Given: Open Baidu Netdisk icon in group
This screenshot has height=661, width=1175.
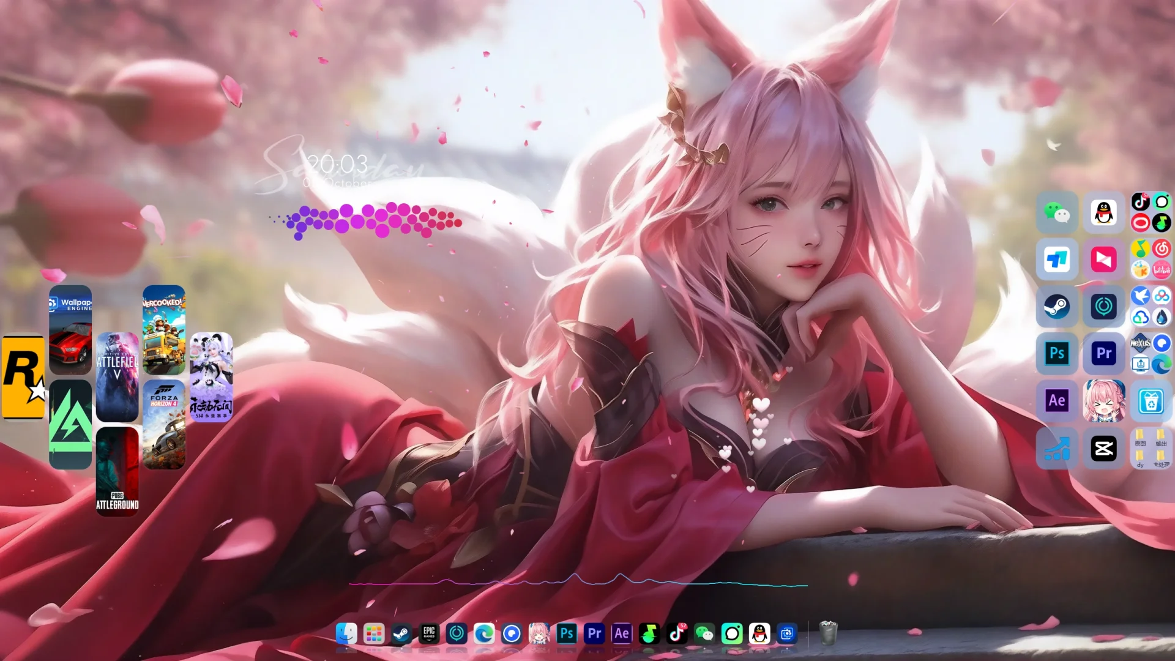Looking at the screenshot, I should click(1162, 296).
